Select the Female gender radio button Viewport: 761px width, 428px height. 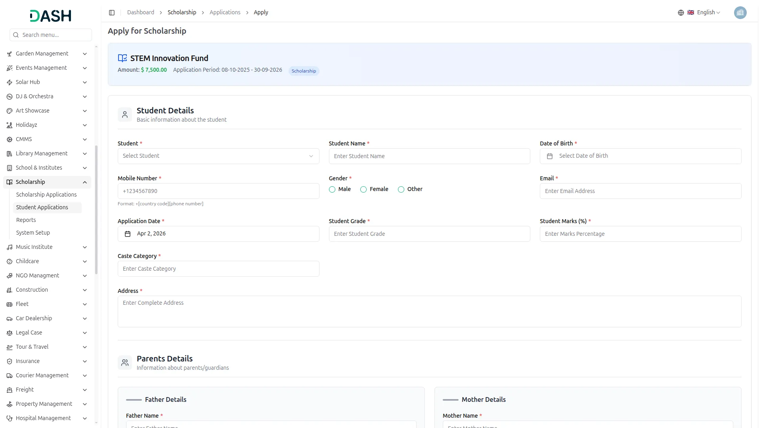click(363, 189)
